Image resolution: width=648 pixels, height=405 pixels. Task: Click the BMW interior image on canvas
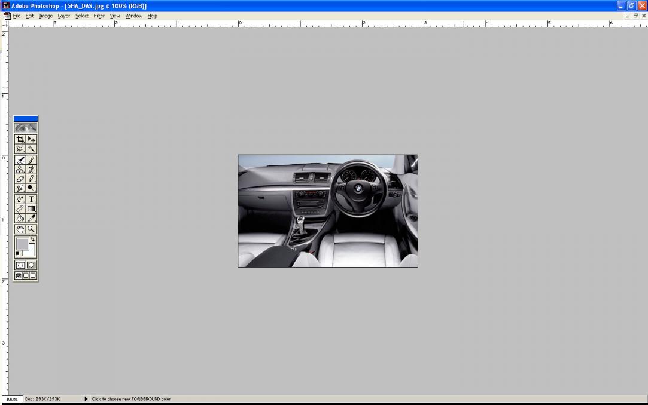(328, 211)
